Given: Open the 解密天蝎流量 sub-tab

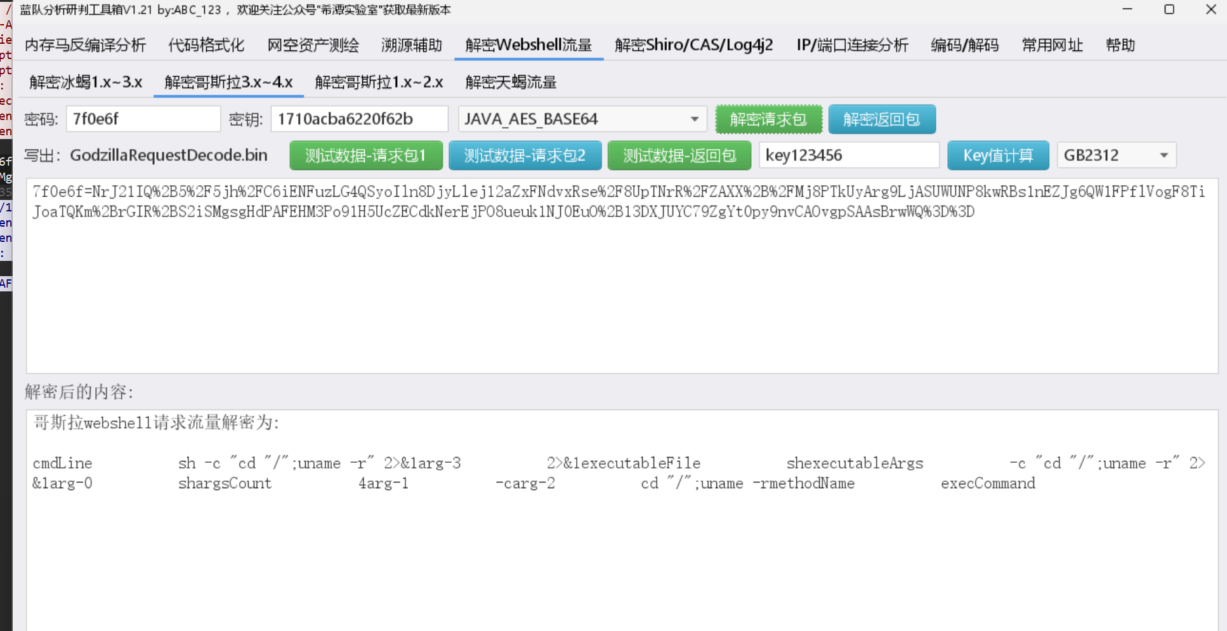Looking at the screenshot, I should [x=511, y=83].
